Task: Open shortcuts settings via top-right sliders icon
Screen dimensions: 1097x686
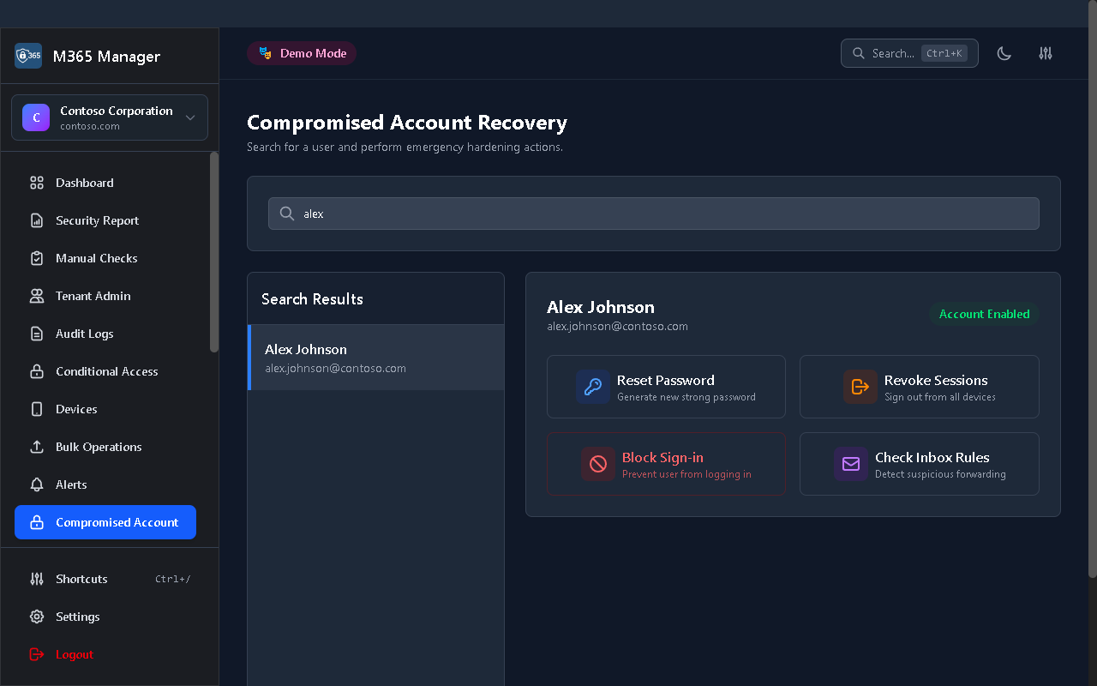Action: [1045, 53]
